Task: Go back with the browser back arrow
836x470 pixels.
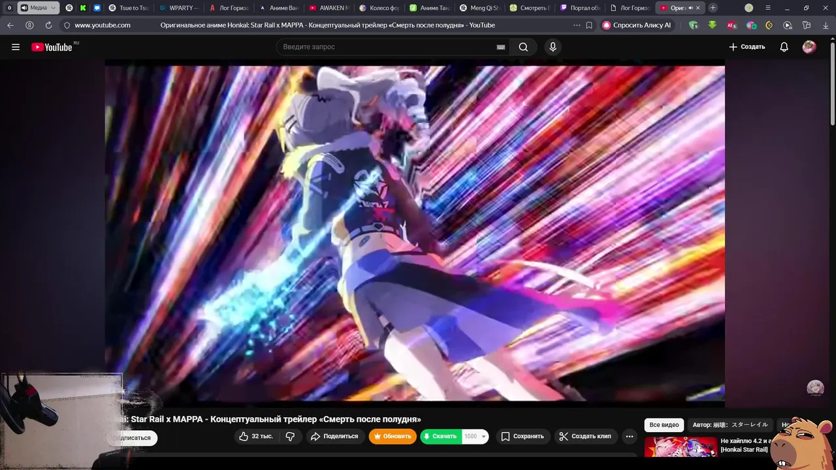Action: coord(10,25)
